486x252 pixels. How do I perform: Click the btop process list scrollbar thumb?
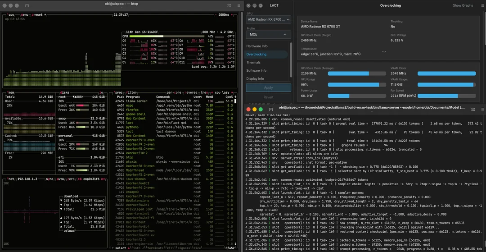[235, 101]
